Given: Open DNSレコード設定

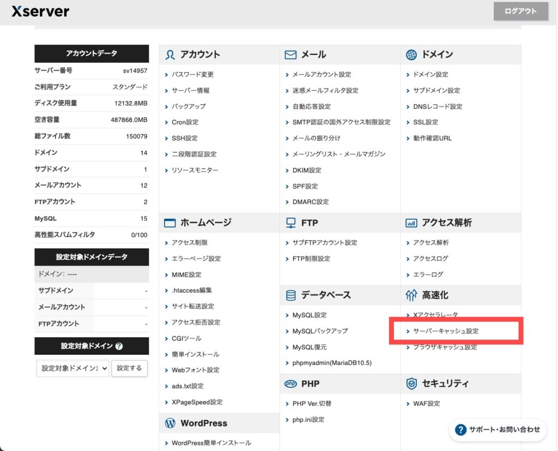Looking at the screenshot, I should 438,106.
